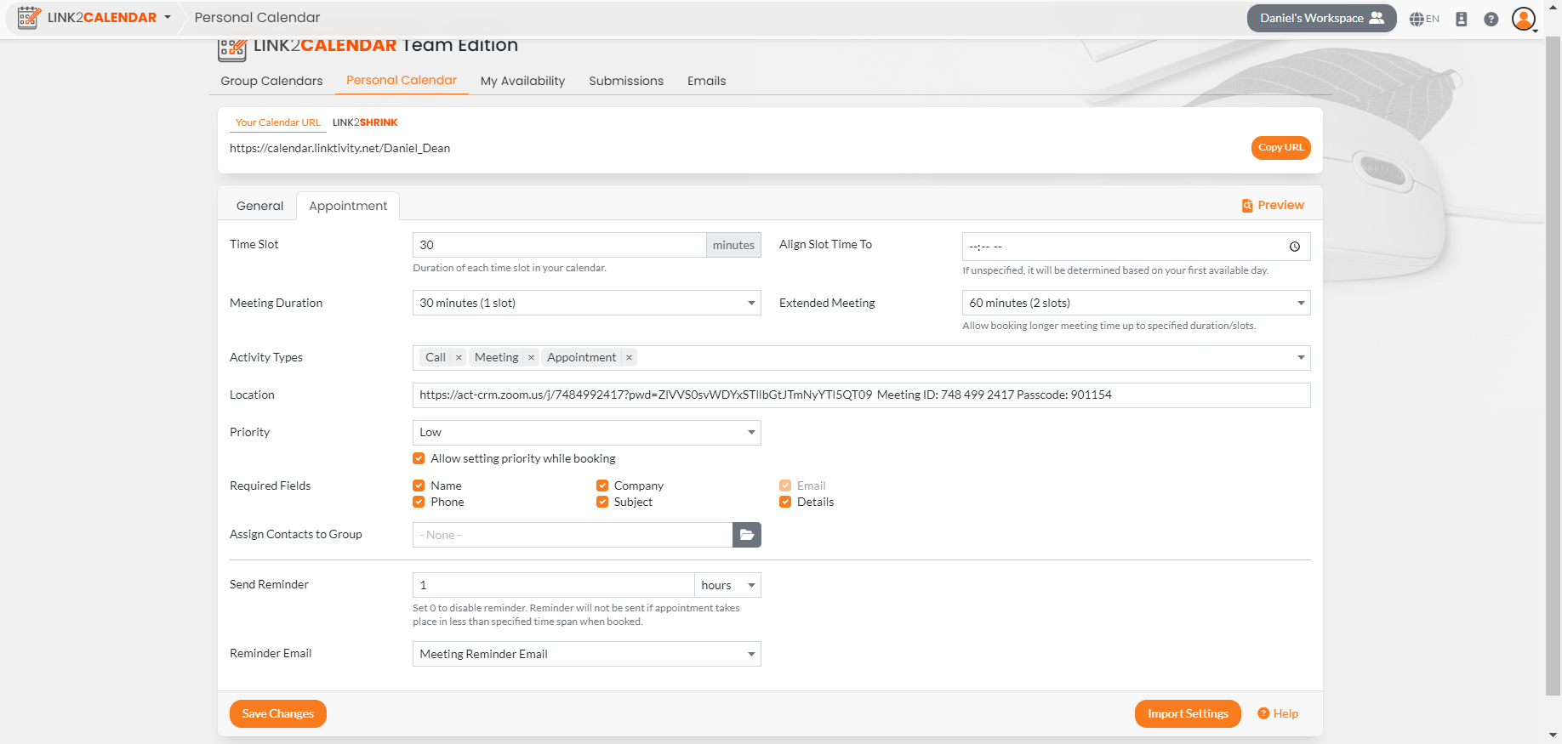The width and height of the screenshot is (1562, 744).
Task: Select the Appointment settings tab
Action: (x=348, y=206)
